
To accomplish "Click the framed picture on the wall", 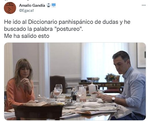I will point(141,55).
